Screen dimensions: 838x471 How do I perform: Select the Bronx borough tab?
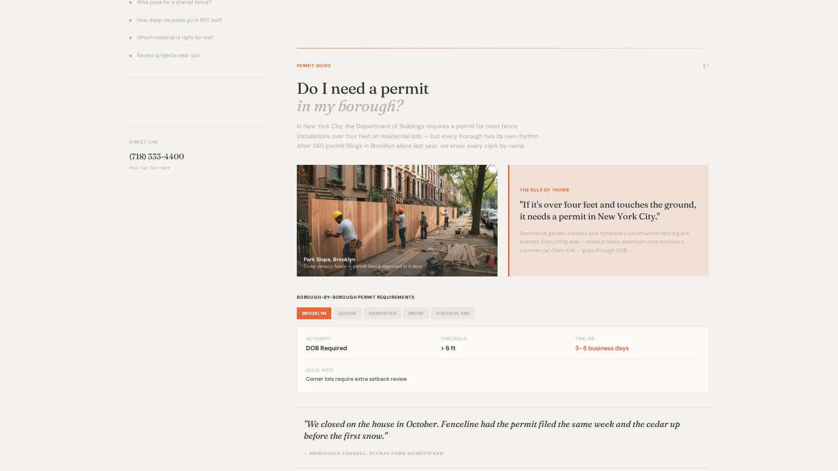(x=416, y=313)
